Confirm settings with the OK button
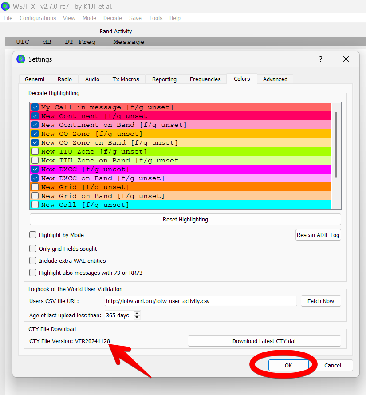 [x=288, y=365]
